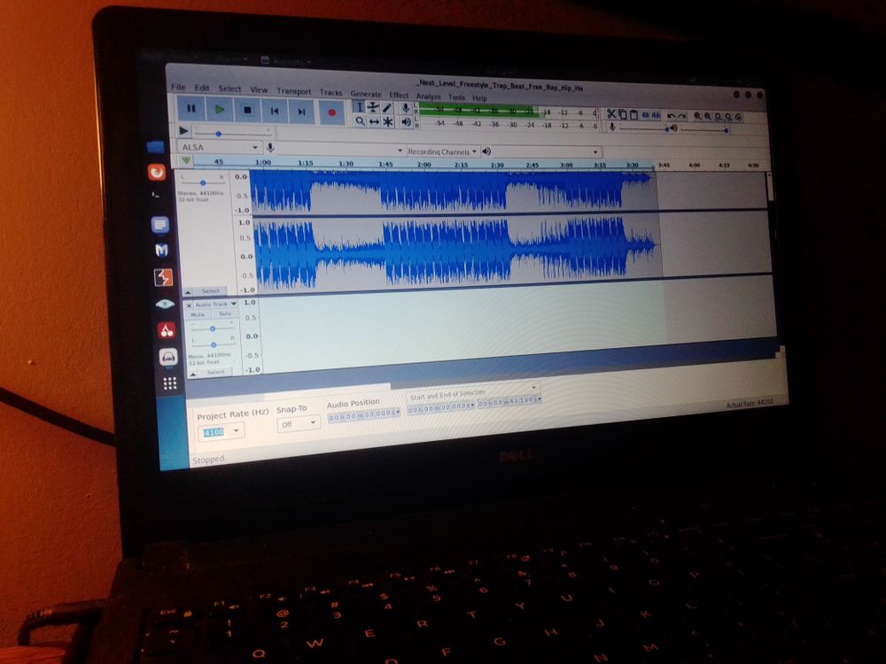This screenshot has height=664, width=886.
Task: Open the Effect menu
Action: click(399, 95)
